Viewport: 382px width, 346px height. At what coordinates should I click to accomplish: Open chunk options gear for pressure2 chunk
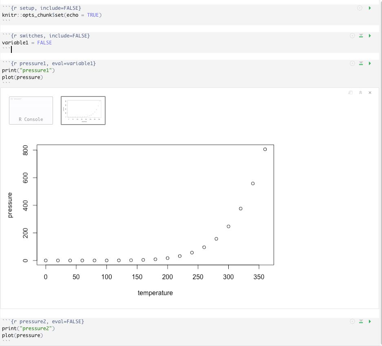[352, 322]
